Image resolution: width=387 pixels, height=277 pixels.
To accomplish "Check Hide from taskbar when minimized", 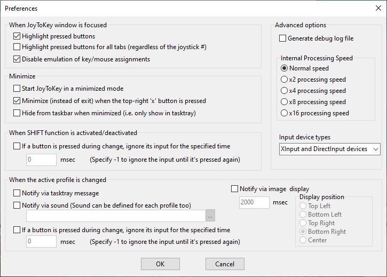I will [x=17, y=113].
